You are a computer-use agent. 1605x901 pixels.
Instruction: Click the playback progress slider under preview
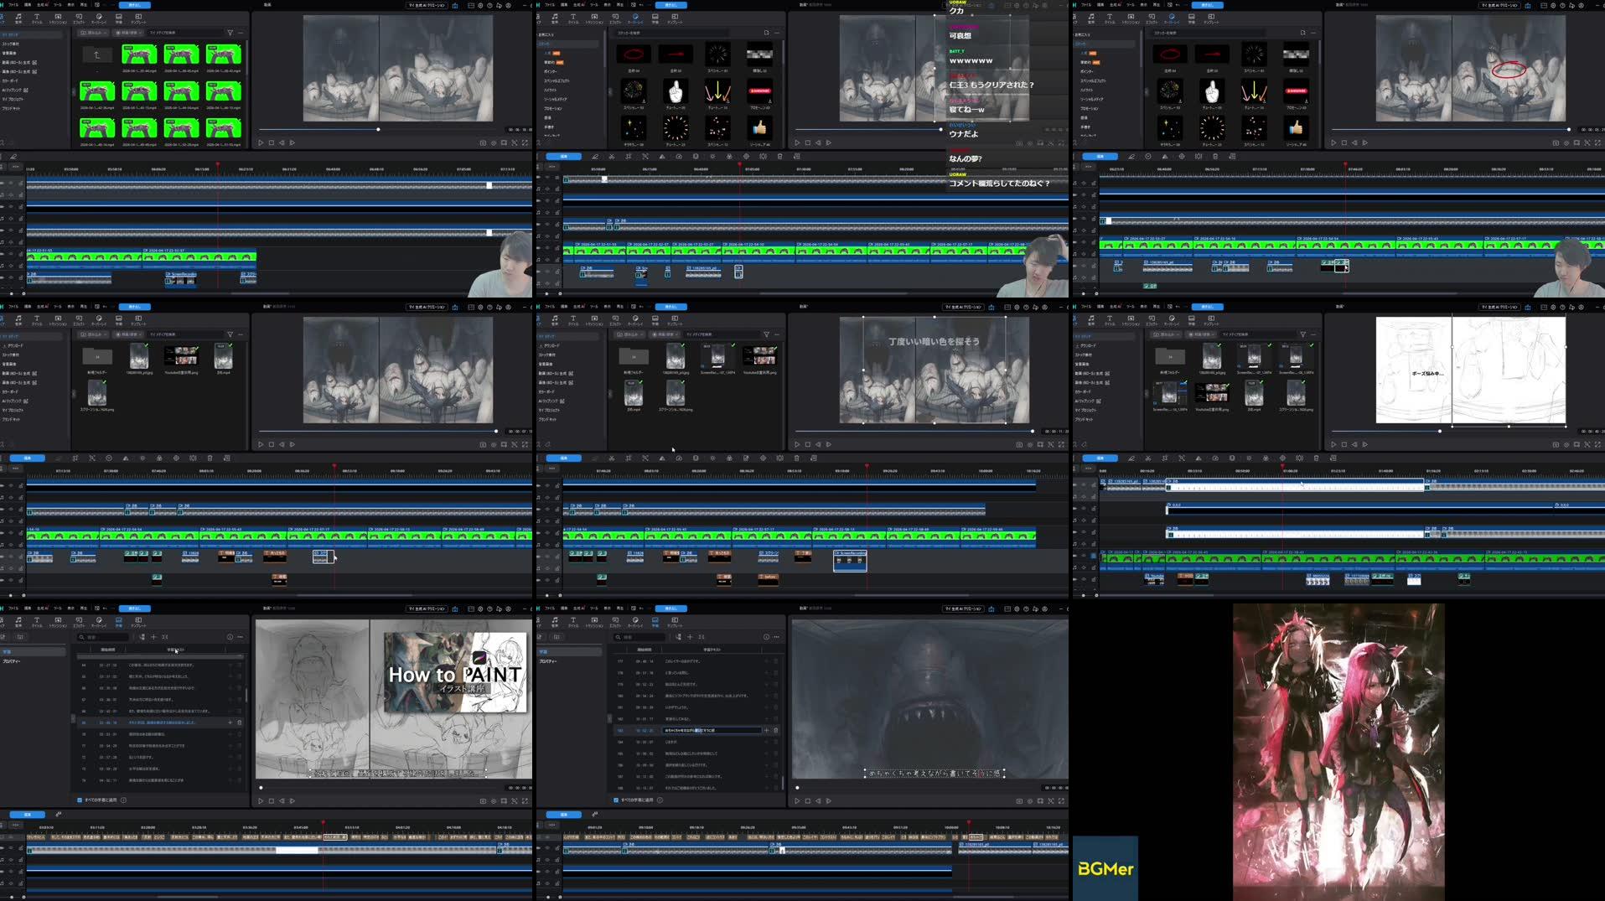pos(380,130)
